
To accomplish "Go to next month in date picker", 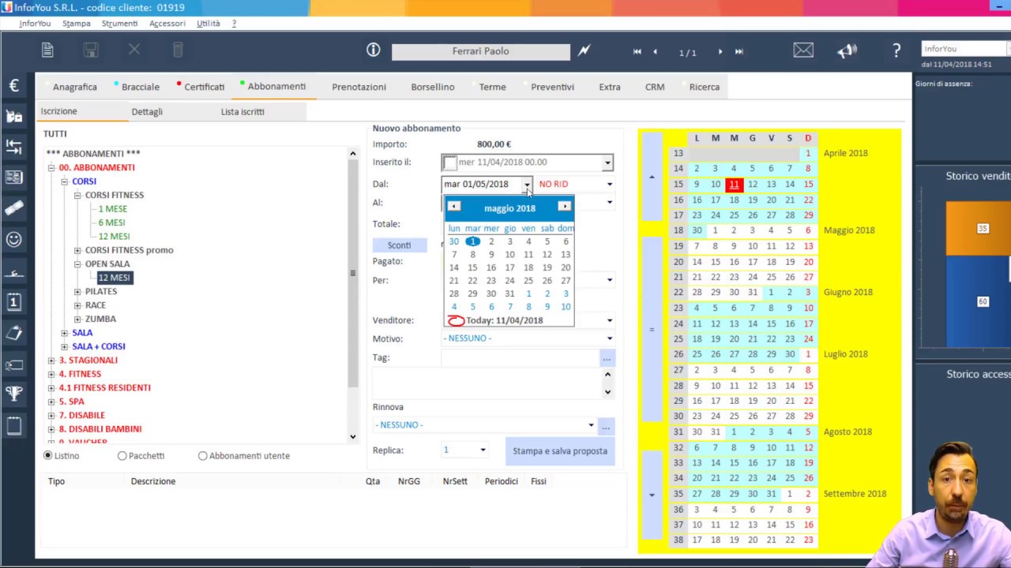I will click(x=564, y=207).
